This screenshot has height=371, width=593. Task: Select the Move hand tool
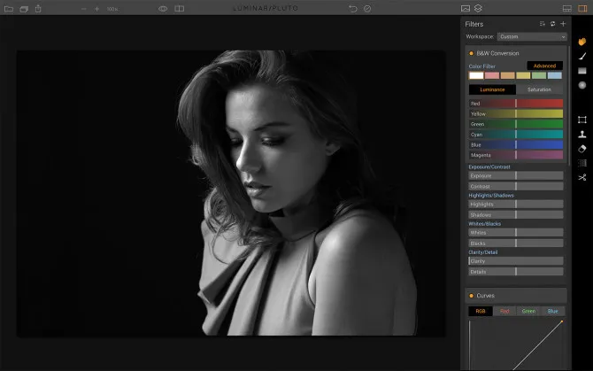(582, 42)
